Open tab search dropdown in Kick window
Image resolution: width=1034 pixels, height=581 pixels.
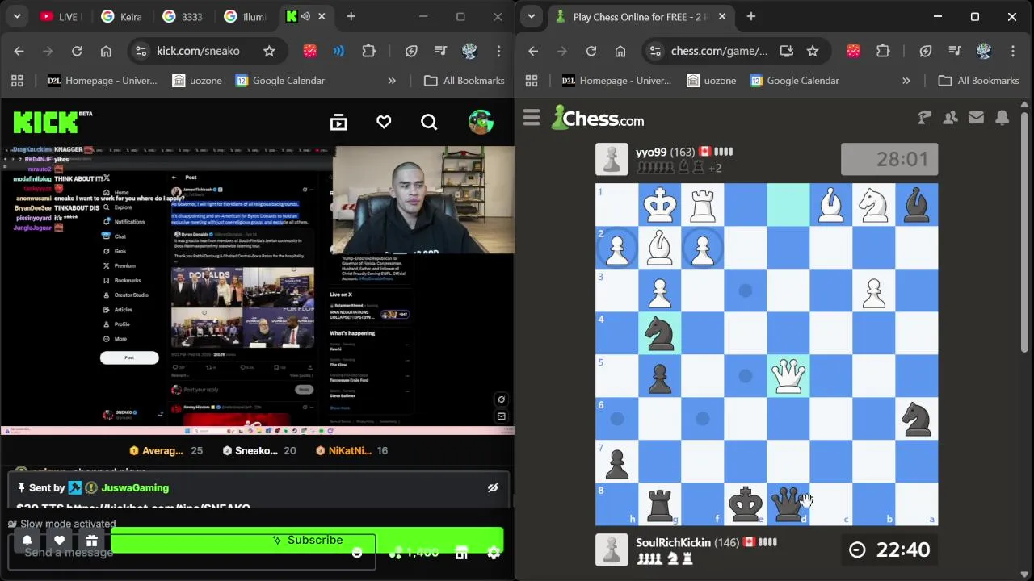click(17, 16)
